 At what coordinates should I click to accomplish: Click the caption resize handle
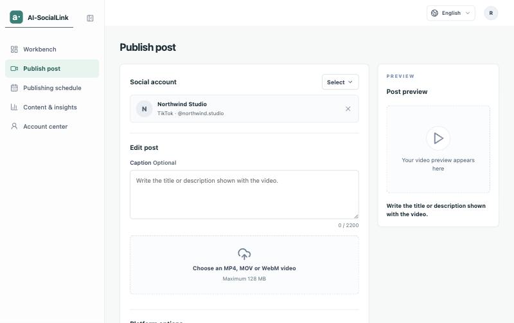click(356, 216)
